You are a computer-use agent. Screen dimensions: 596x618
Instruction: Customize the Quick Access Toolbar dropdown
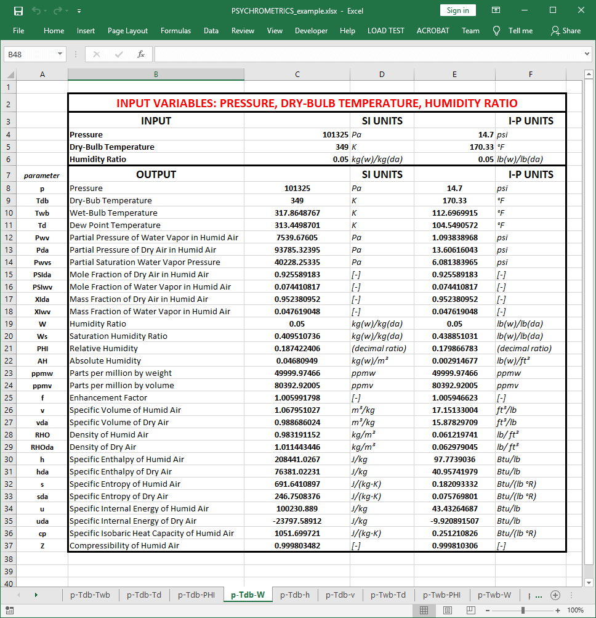point(78,10)
